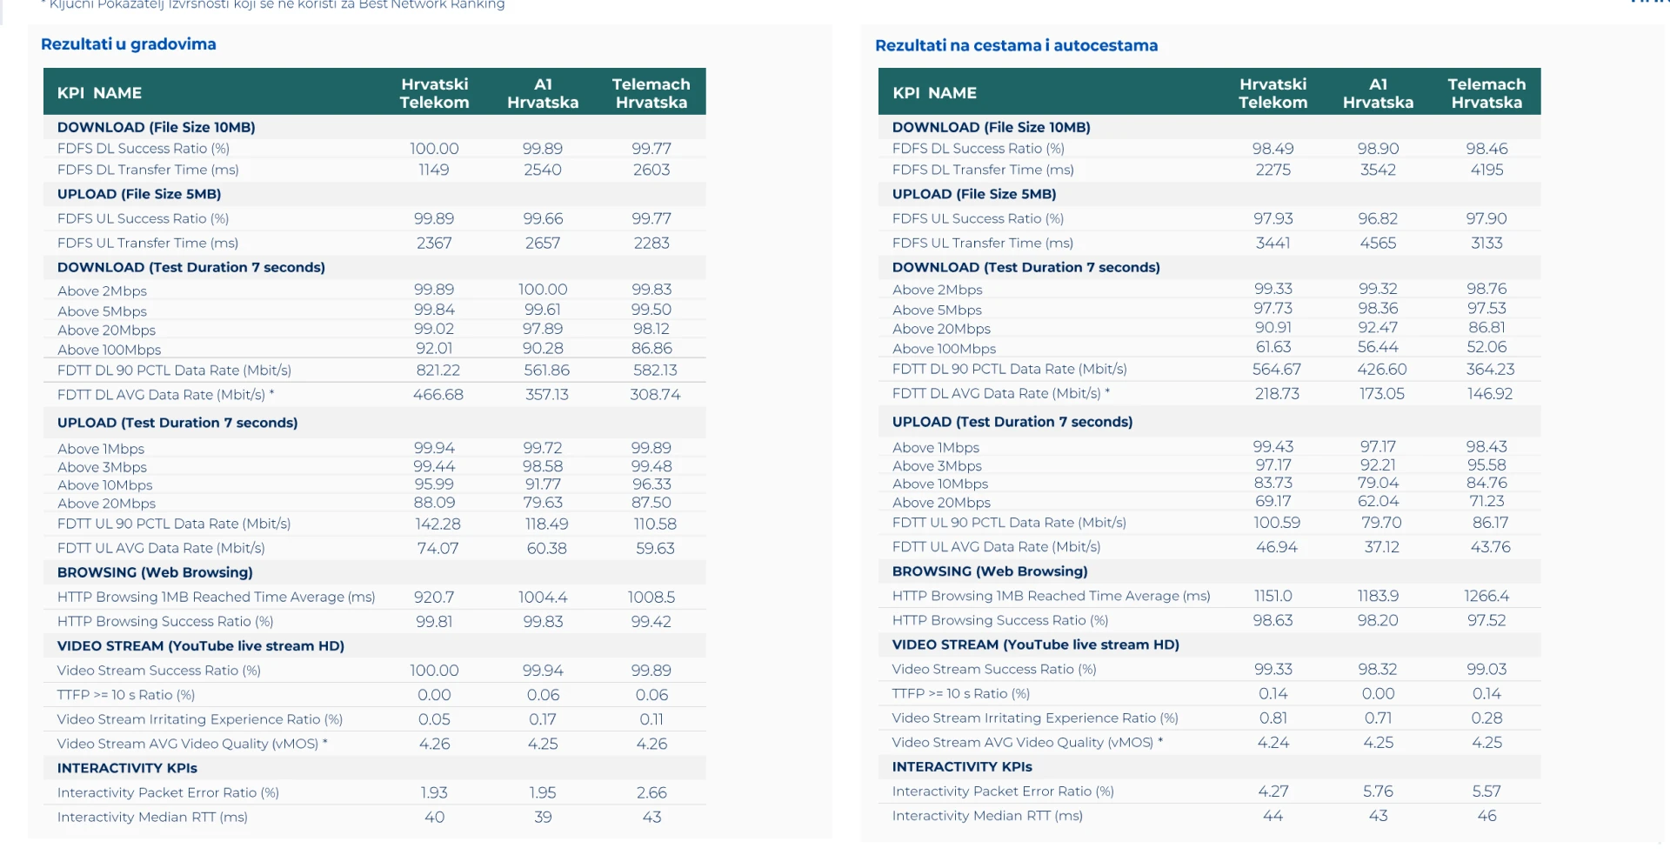Select the value 564.67
The height and width of the screenshot is (855, 1670).
[1277, 369]
